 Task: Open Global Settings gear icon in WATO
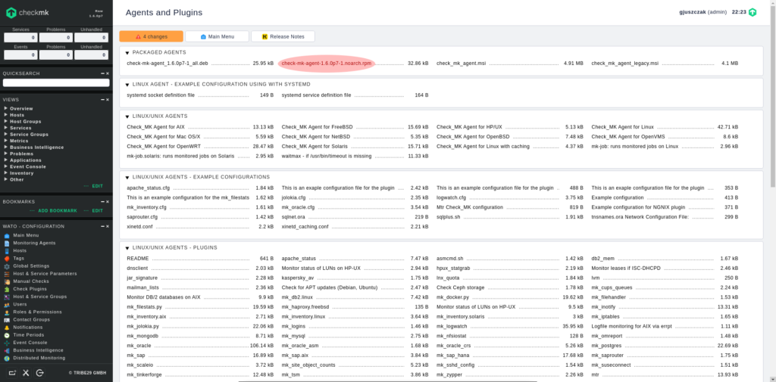[x=7, y=266]
